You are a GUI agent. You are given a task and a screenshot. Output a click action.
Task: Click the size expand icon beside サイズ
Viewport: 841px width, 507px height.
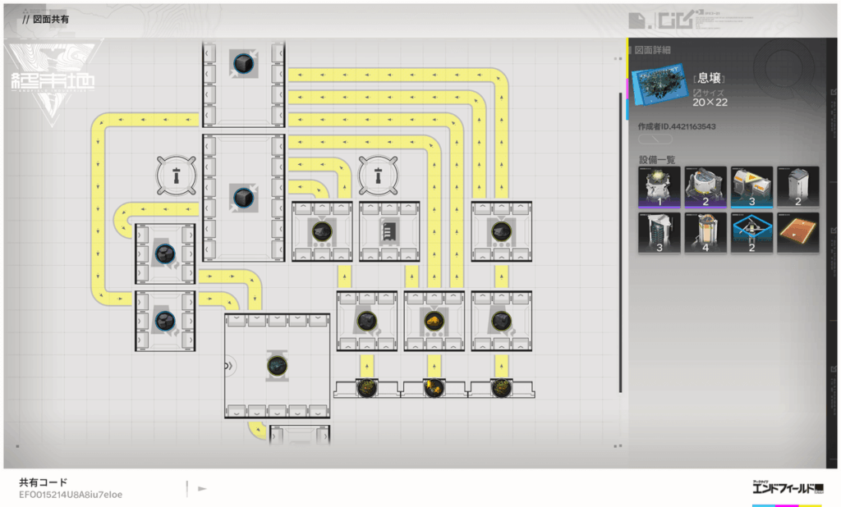(x=698, y=92)
